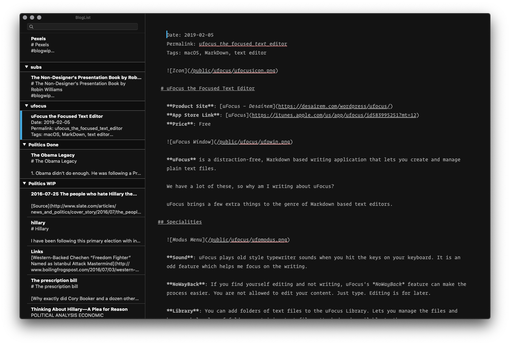Click the 'Date: 2019-02-05' line in editor

point(190,35)
